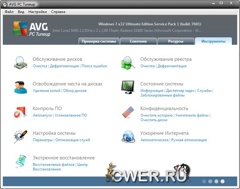Open the Очистить историю link
The height and width of the screenshot is (189, 240).
click(x=156, y=116)
